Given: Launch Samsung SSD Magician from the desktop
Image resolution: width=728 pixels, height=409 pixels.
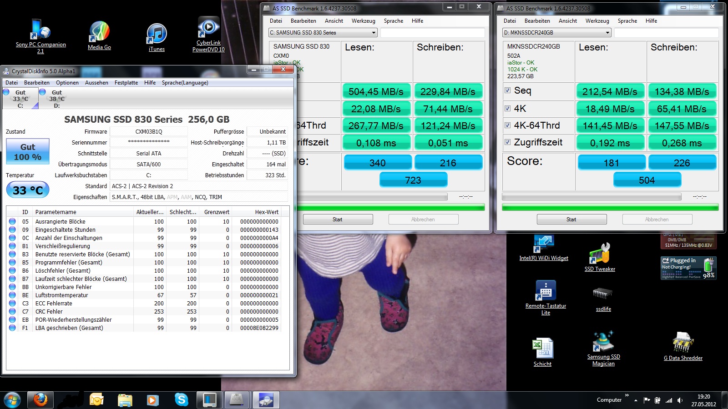Looking at the screenshot, I should click(603, 349).
